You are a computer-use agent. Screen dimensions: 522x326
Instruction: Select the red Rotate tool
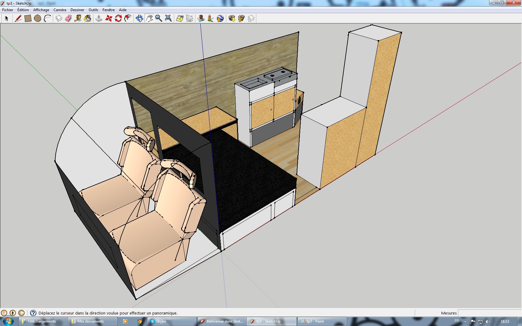tap(118, 19)
